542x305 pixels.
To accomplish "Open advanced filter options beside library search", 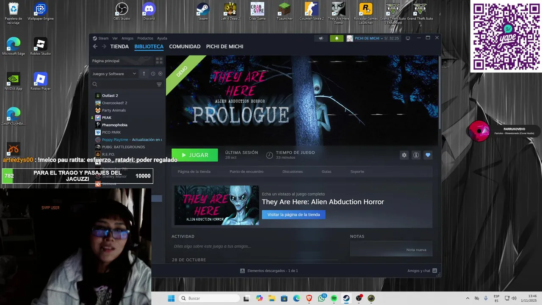I will (x=159, y=84).
